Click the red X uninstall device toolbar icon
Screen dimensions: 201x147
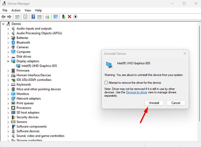69,17
